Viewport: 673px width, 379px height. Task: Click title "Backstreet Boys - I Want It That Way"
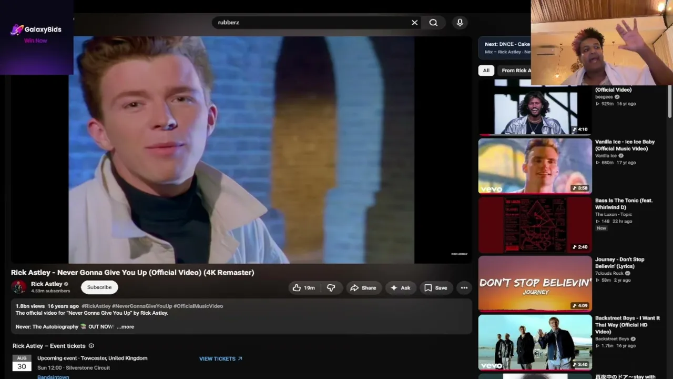tap(627, 325)
